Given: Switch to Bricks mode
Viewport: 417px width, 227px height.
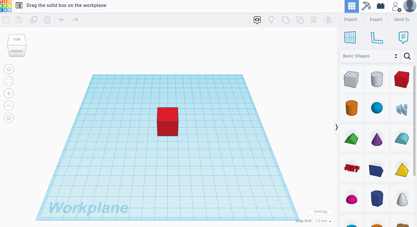Looking at the screenshot, I should 381,6.
